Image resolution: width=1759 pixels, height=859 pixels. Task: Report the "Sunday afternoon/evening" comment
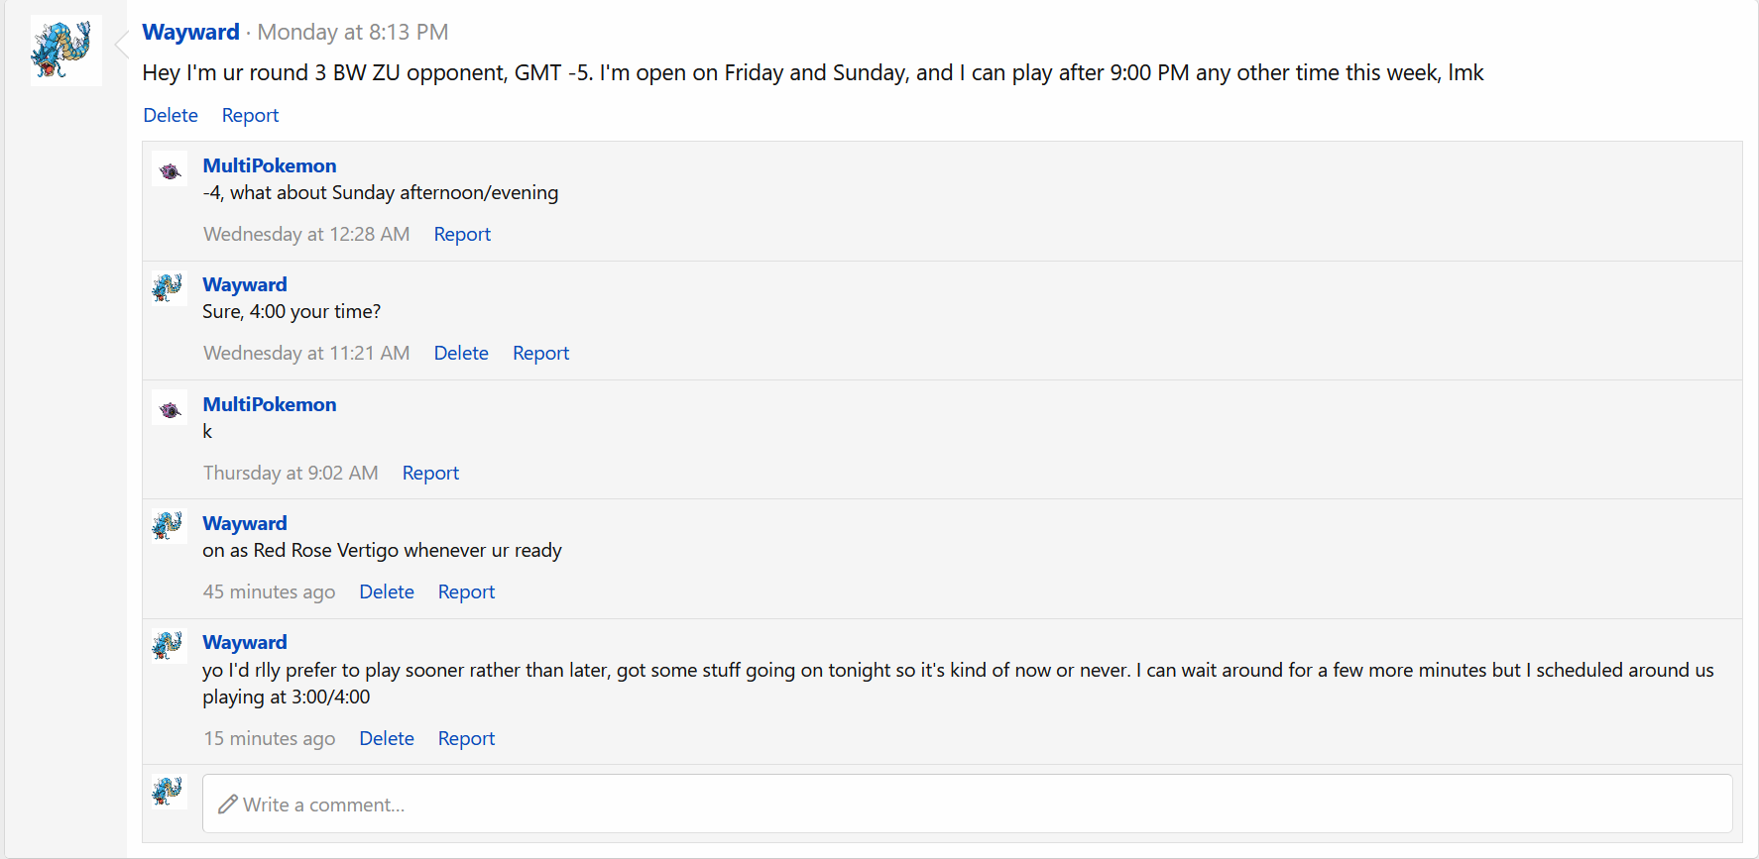tap(462, 234)
